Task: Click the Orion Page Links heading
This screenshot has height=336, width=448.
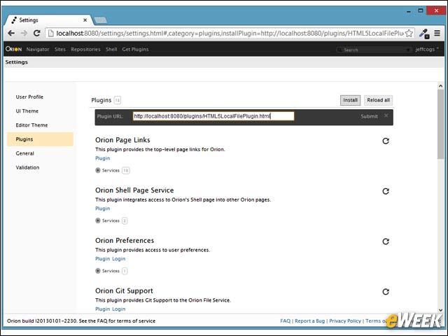Action: 122,140
